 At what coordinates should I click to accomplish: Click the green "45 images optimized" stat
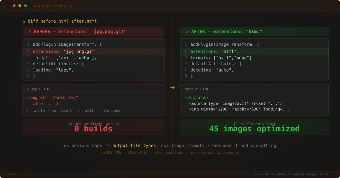(254, 129)
